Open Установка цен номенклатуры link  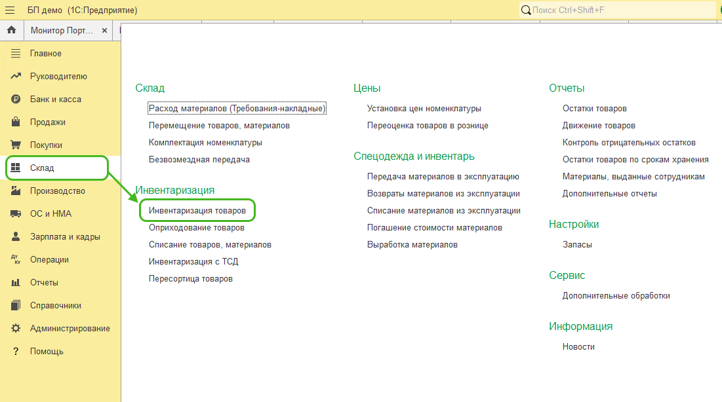(x=424, y=109)
